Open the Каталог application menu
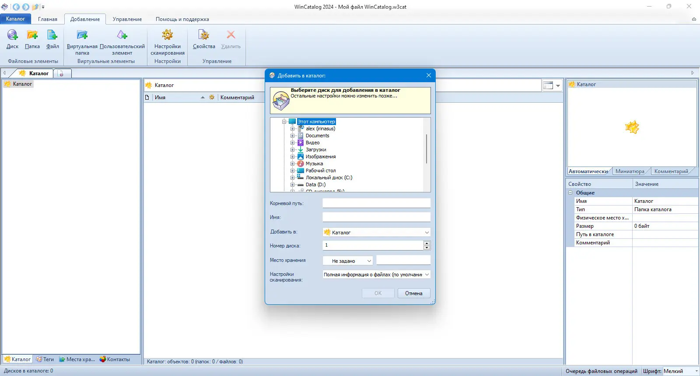The image size is (700, 376). 16,19
